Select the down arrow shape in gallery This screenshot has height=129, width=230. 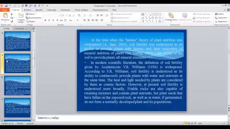(x=156, y=18)
